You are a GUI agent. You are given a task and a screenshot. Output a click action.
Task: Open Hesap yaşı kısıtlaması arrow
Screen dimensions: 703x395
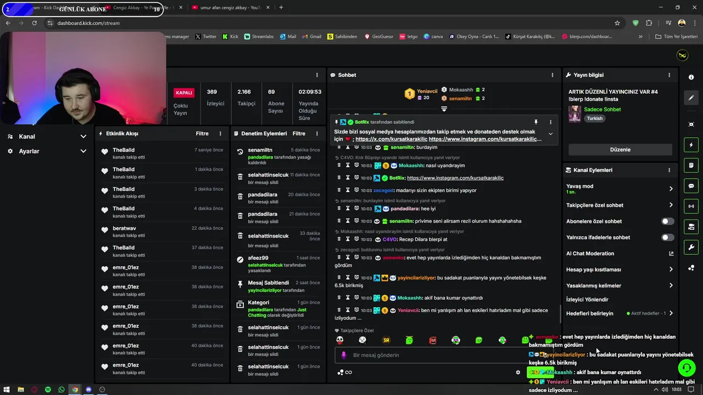pos(671,269)
